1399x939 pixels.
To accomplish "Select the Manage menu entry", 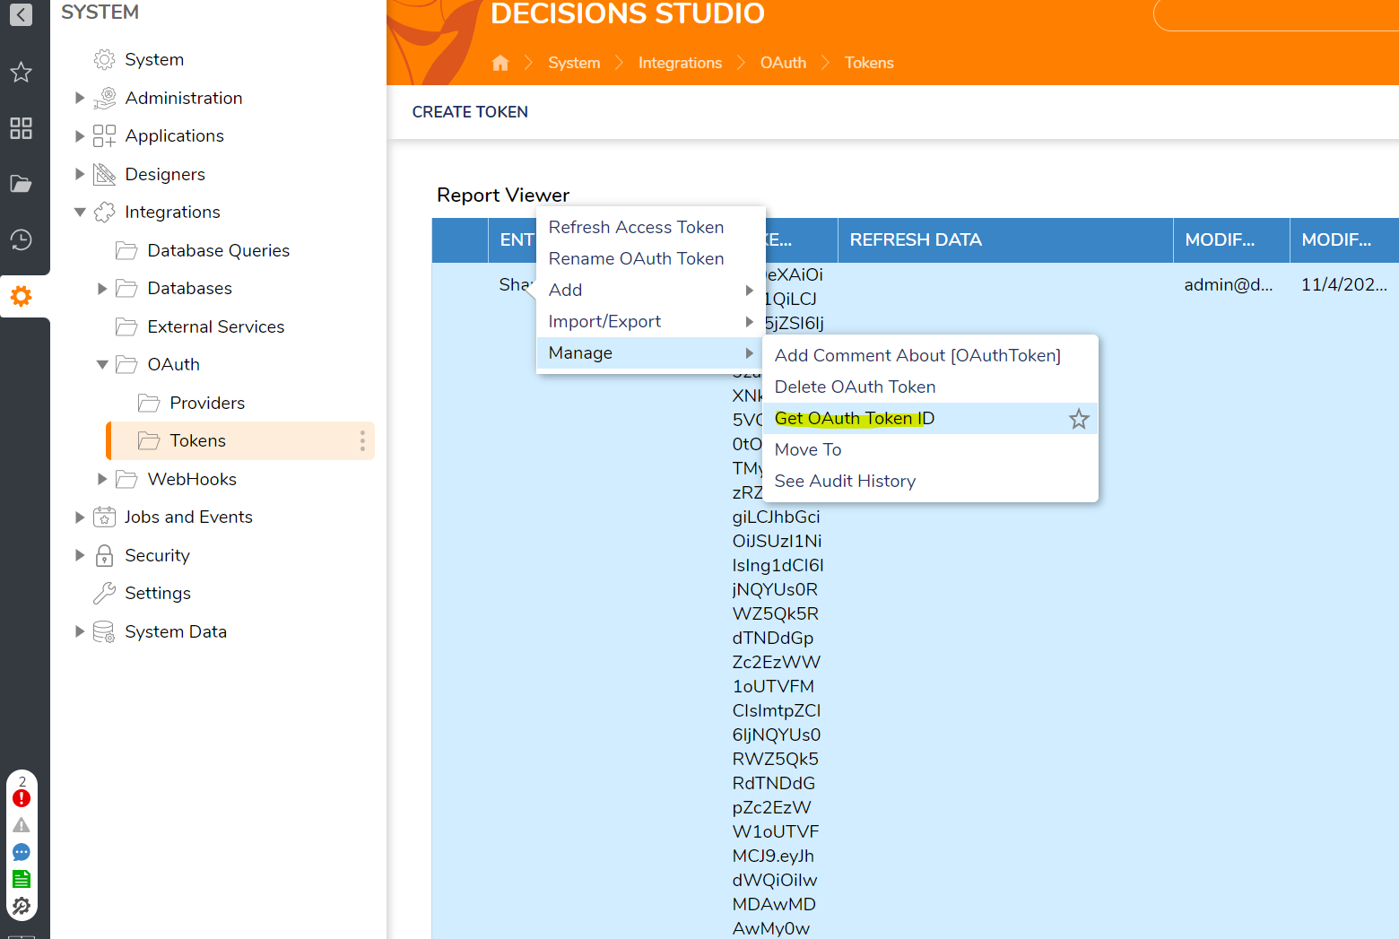I will coord(650,352).
